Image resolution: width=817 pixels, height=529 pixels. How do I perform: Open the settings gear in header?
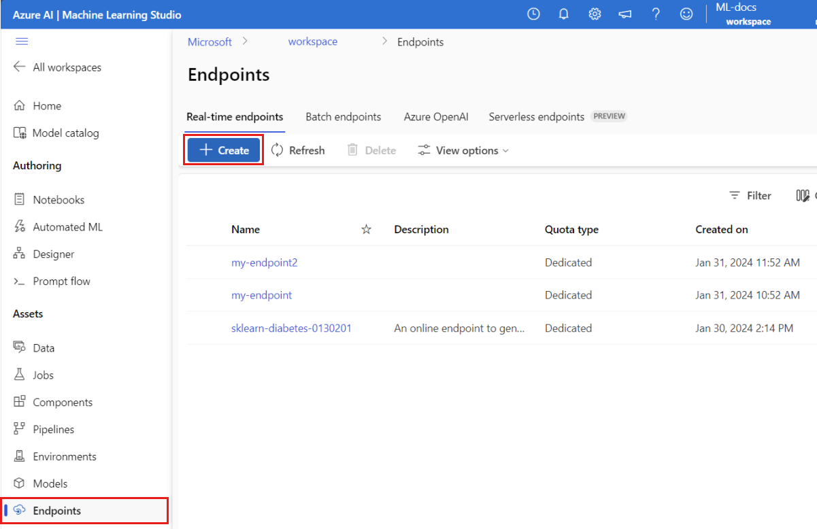point(595,14)
